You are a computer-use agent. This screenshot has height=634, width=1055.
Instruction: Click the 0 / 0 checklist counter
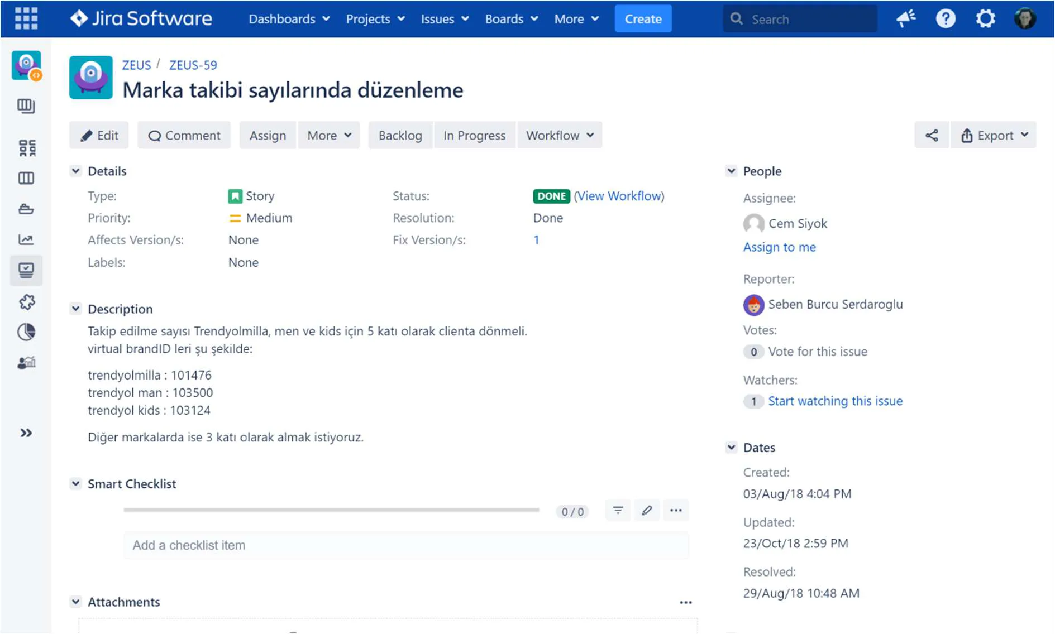tap(572, 512)
